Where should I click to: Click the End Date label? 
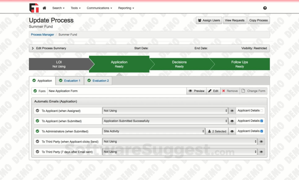click(x=201, y=48)
